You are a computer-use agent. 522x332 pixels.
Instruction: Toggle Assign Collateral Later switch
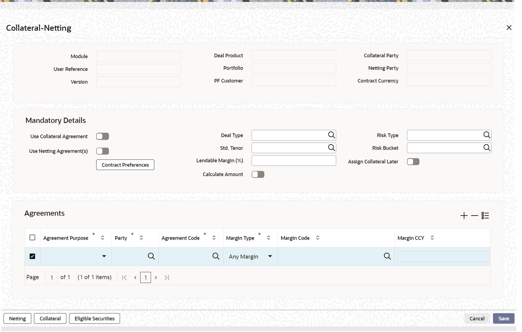413,162
